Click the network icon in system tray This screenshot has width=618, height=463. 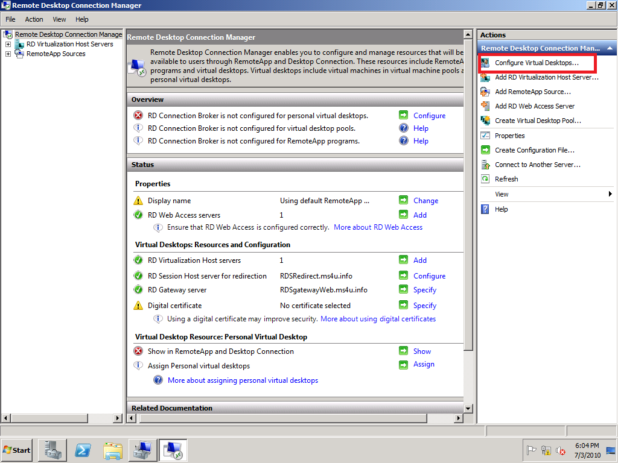pos(546,450)
